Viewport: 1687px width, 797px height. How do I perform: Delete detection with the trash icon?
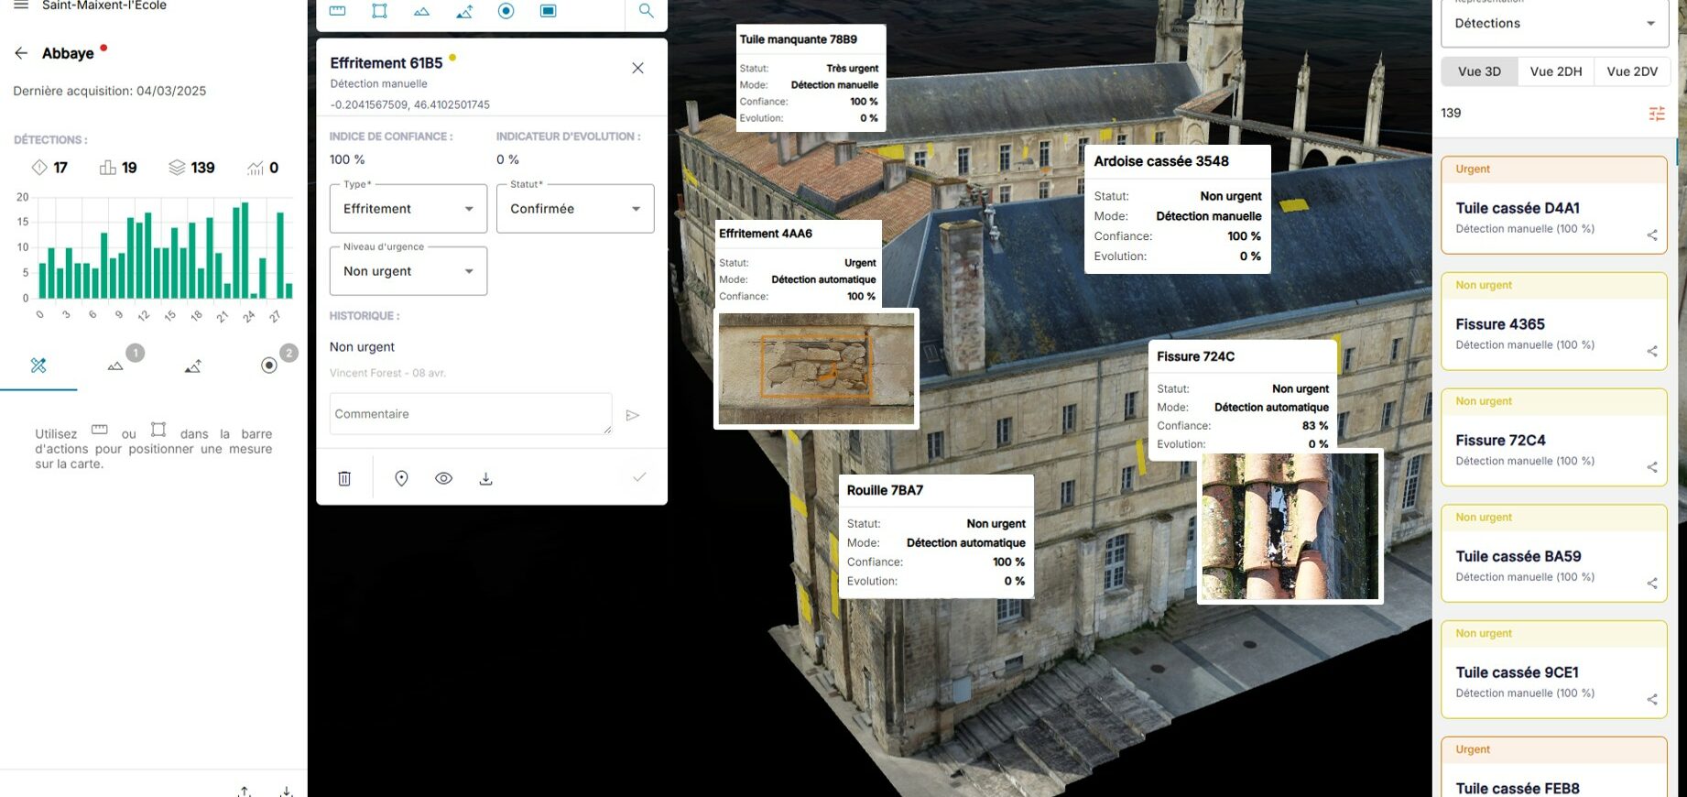point(344,478)
